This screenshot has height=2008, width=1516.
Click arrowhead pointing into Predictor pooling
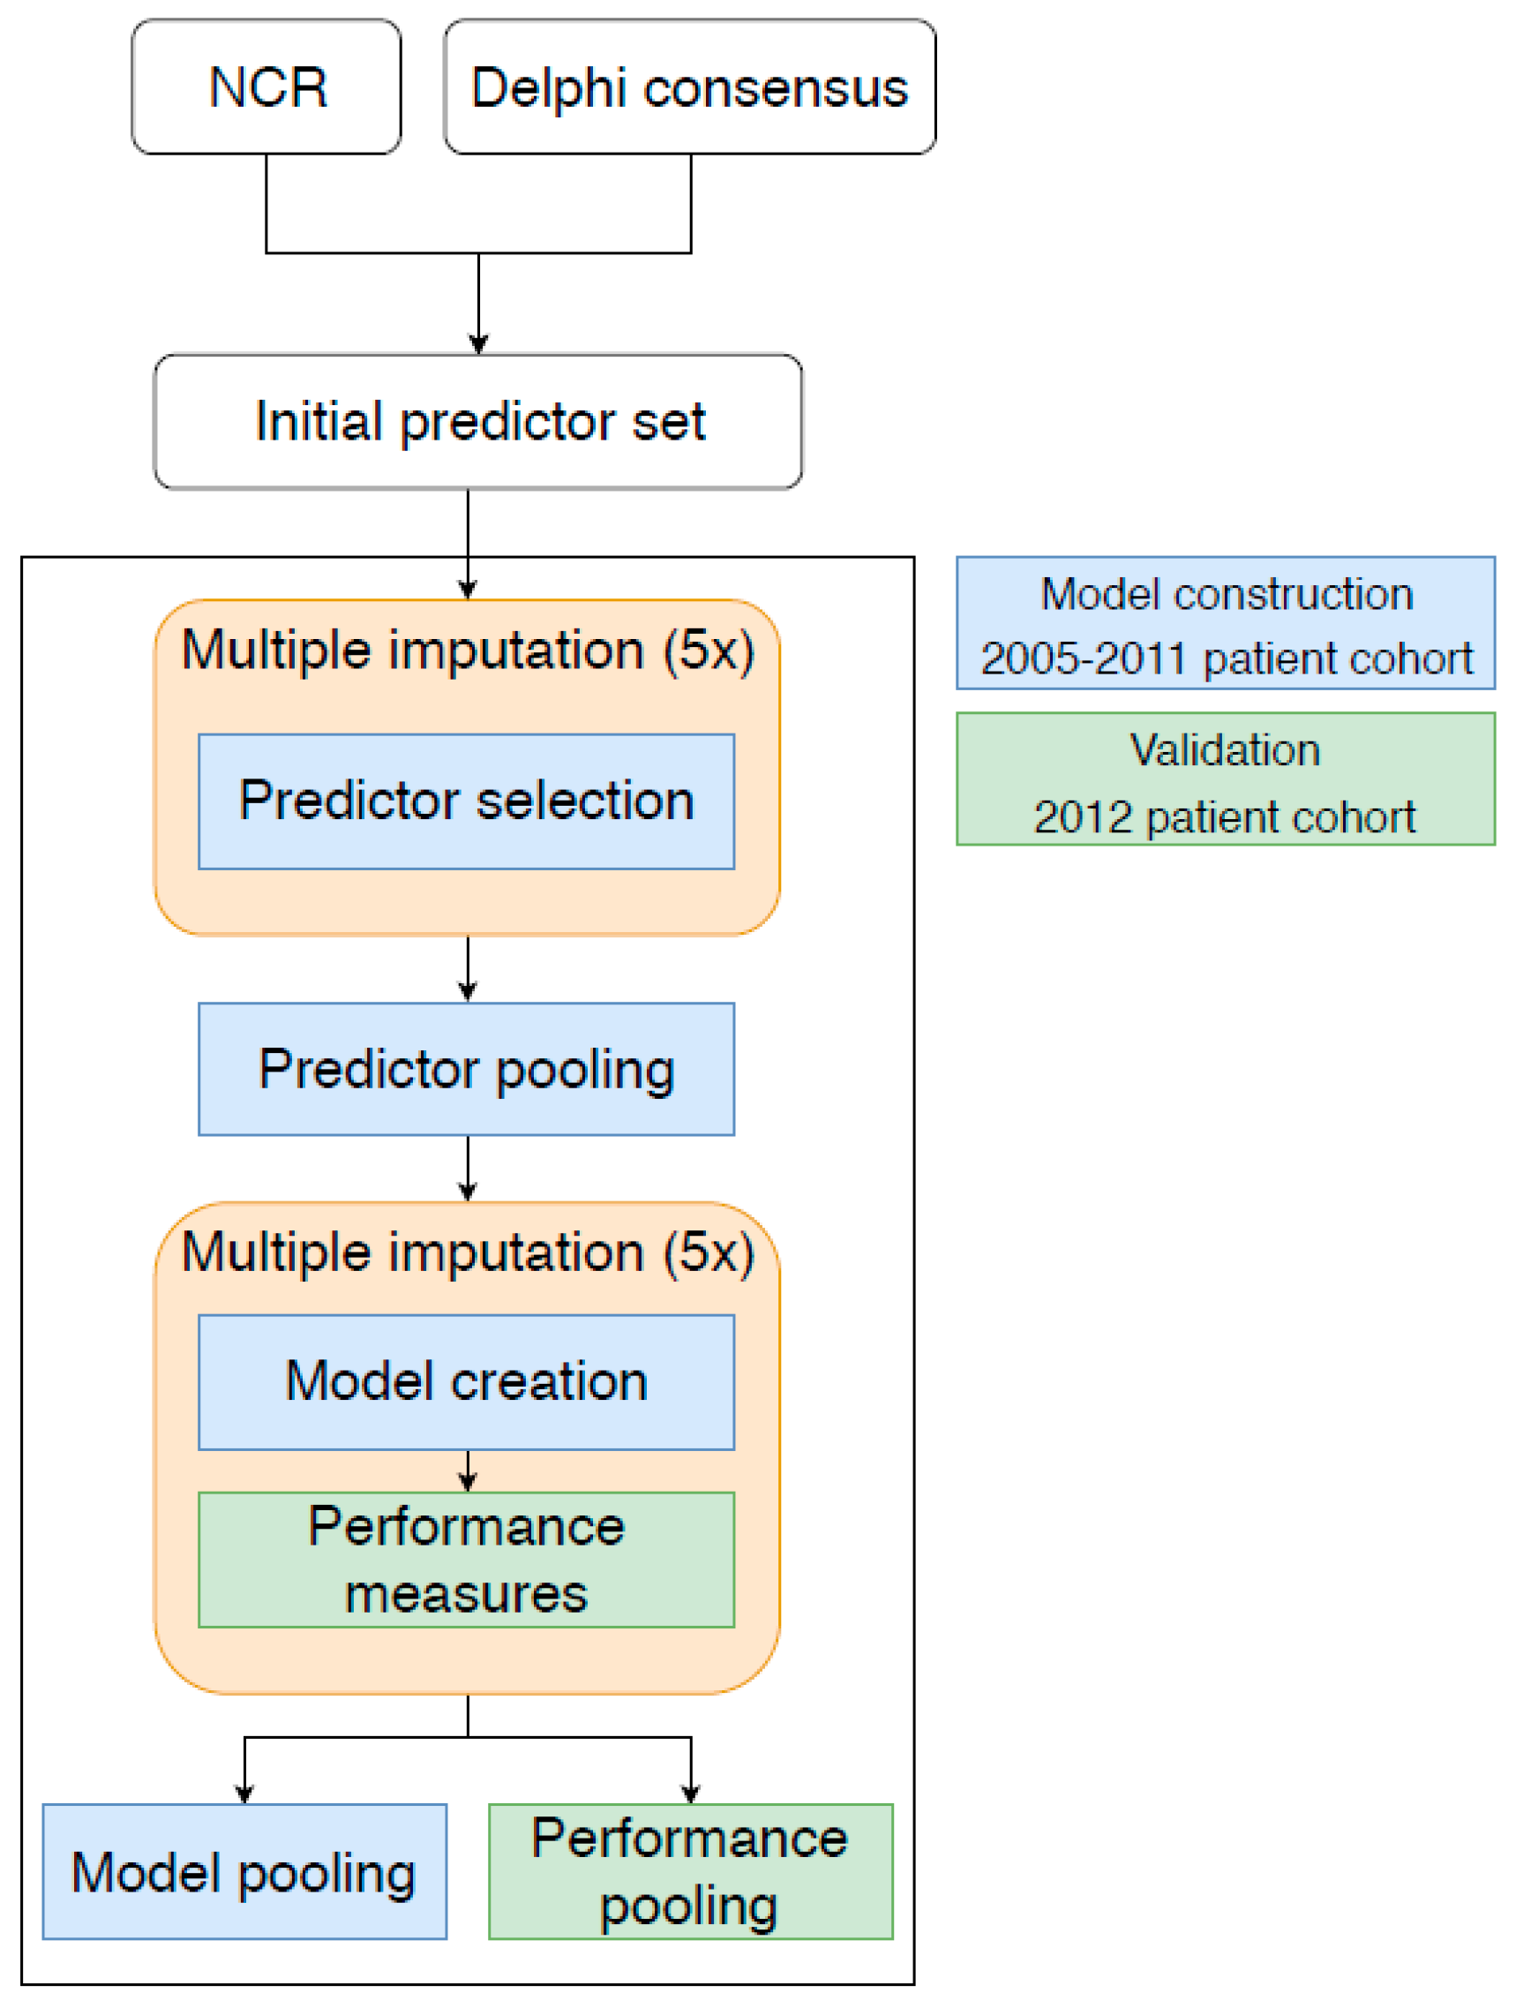tap(468, 991)
